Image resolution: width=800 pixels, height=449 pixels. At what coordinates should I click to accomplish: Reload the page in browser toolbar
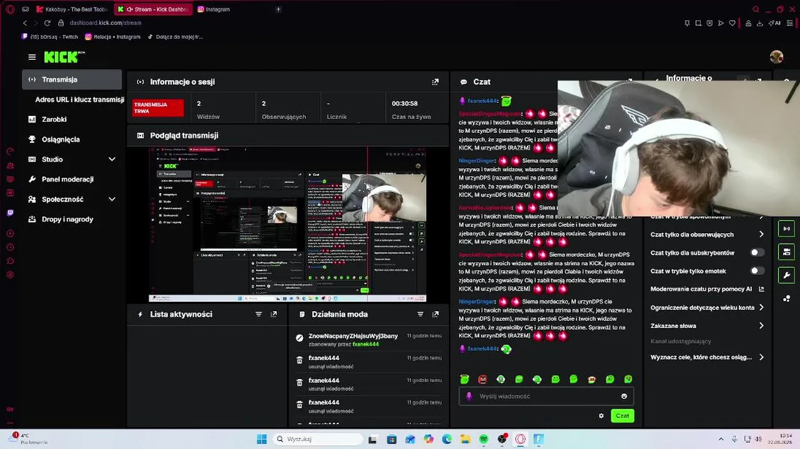[x=47, y=22]
